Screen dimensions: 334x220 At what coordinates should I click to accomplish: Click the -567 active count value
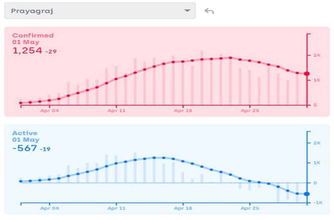(25, 148)
